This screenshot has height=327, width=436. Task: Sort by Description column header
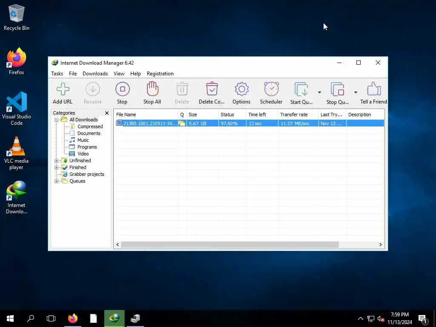click(365, 115)
